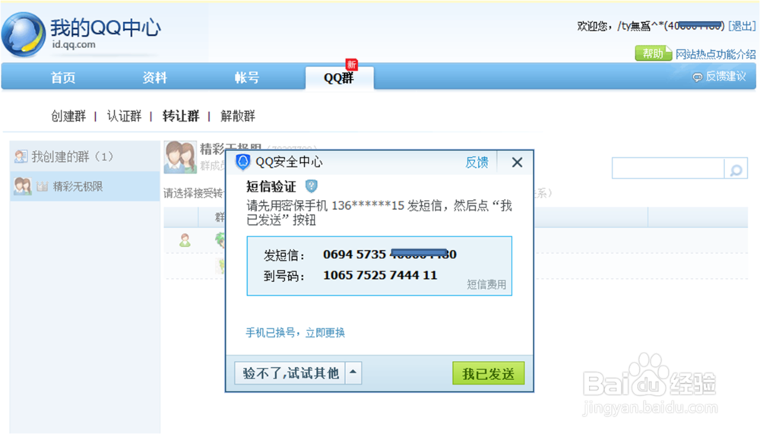
Task: Open the 创建群 submenu item
Action: pyautogui.click(x=68, y=116)
